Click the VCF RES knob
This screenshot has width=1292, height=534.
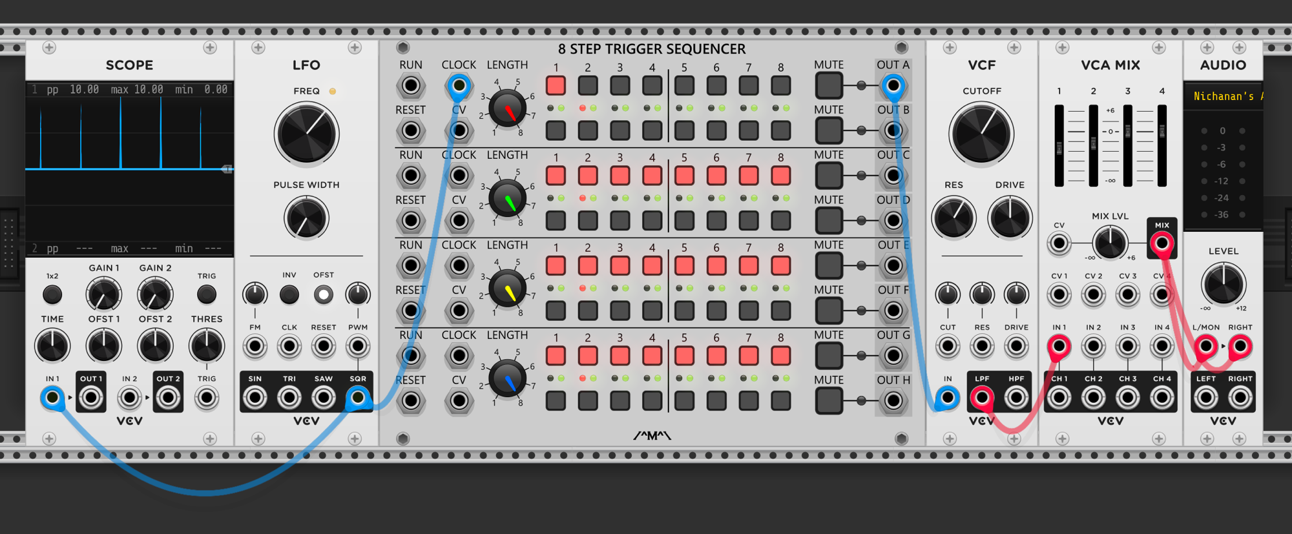(x=953, y=218)
